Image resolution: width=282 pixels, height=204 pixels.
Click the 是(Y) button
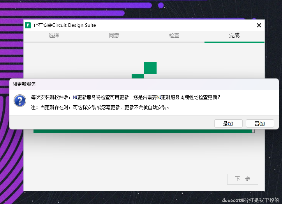click(228, 124)
